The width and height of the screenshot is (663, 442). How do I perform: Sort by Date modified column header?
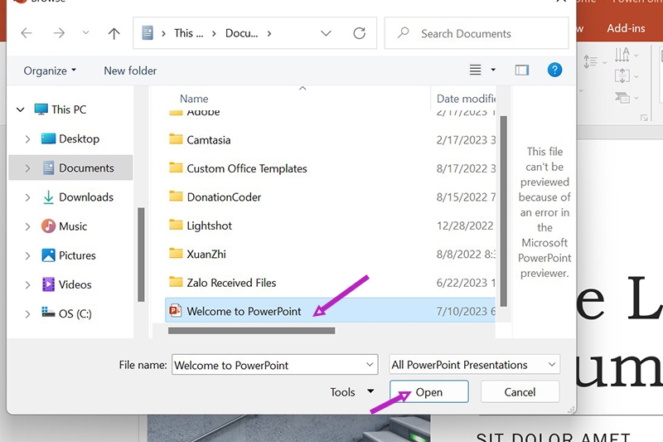(466, 99)
